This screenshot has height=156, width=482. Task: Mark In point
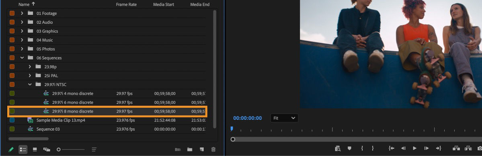362,148
